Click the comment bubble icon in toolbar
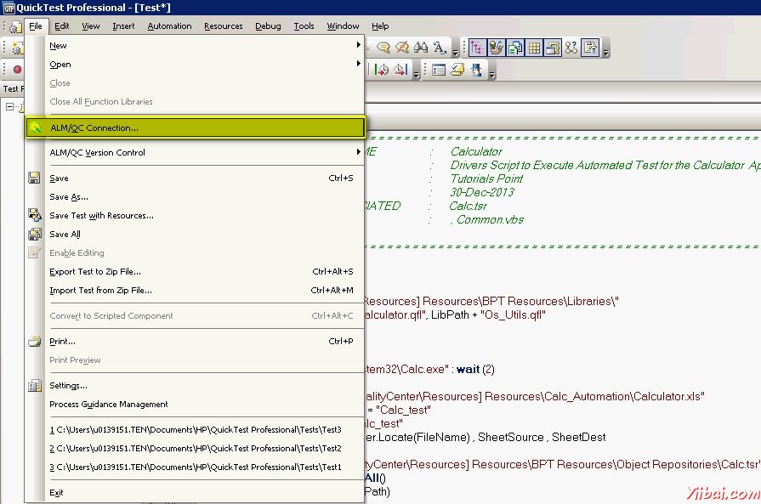This screenshot has height=504, width=761. 383,48
